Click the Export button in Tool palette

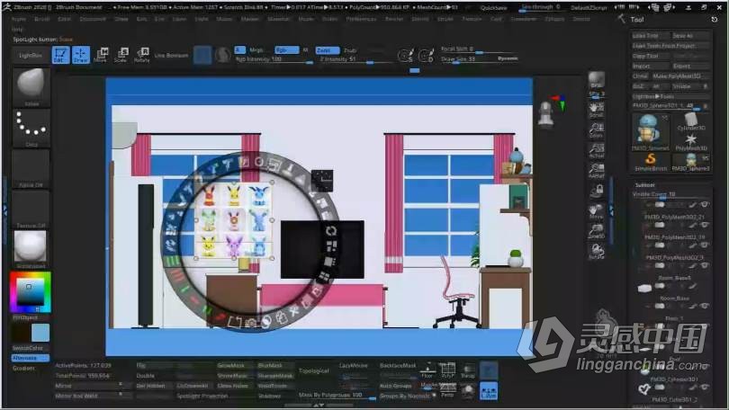tap(690, 66)
